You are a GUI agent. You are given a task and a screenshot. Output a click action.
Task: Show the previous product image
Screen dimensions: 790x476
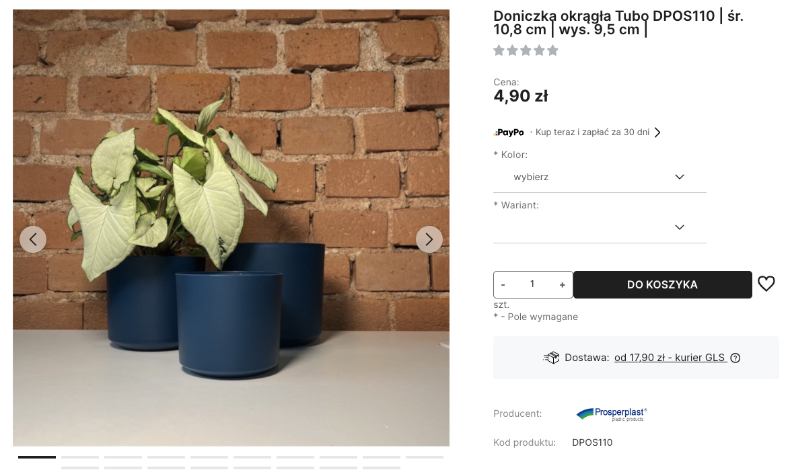coord(33,239)
